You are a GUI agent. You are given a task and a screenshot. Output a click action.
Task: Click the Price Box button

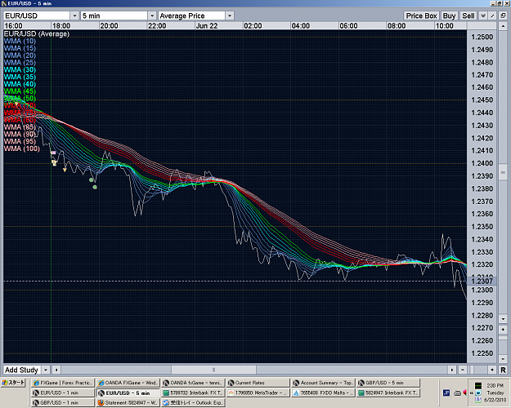click(x=421, y=16)
